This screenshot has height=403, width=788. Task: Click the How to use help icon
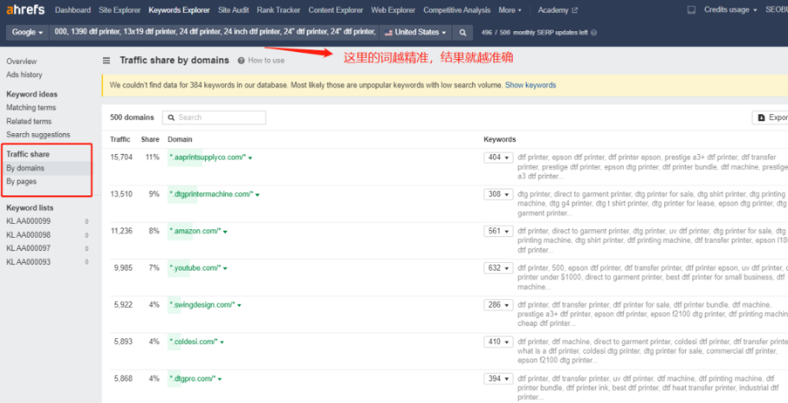[241, 61]
